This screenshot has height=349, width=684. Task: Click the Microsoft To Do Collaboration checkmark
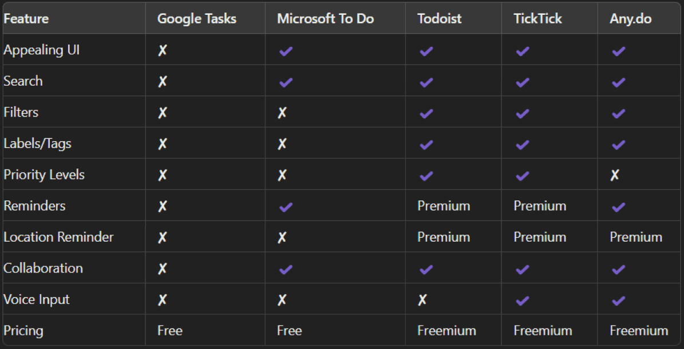pyautogui.click(x=286, y=269)
